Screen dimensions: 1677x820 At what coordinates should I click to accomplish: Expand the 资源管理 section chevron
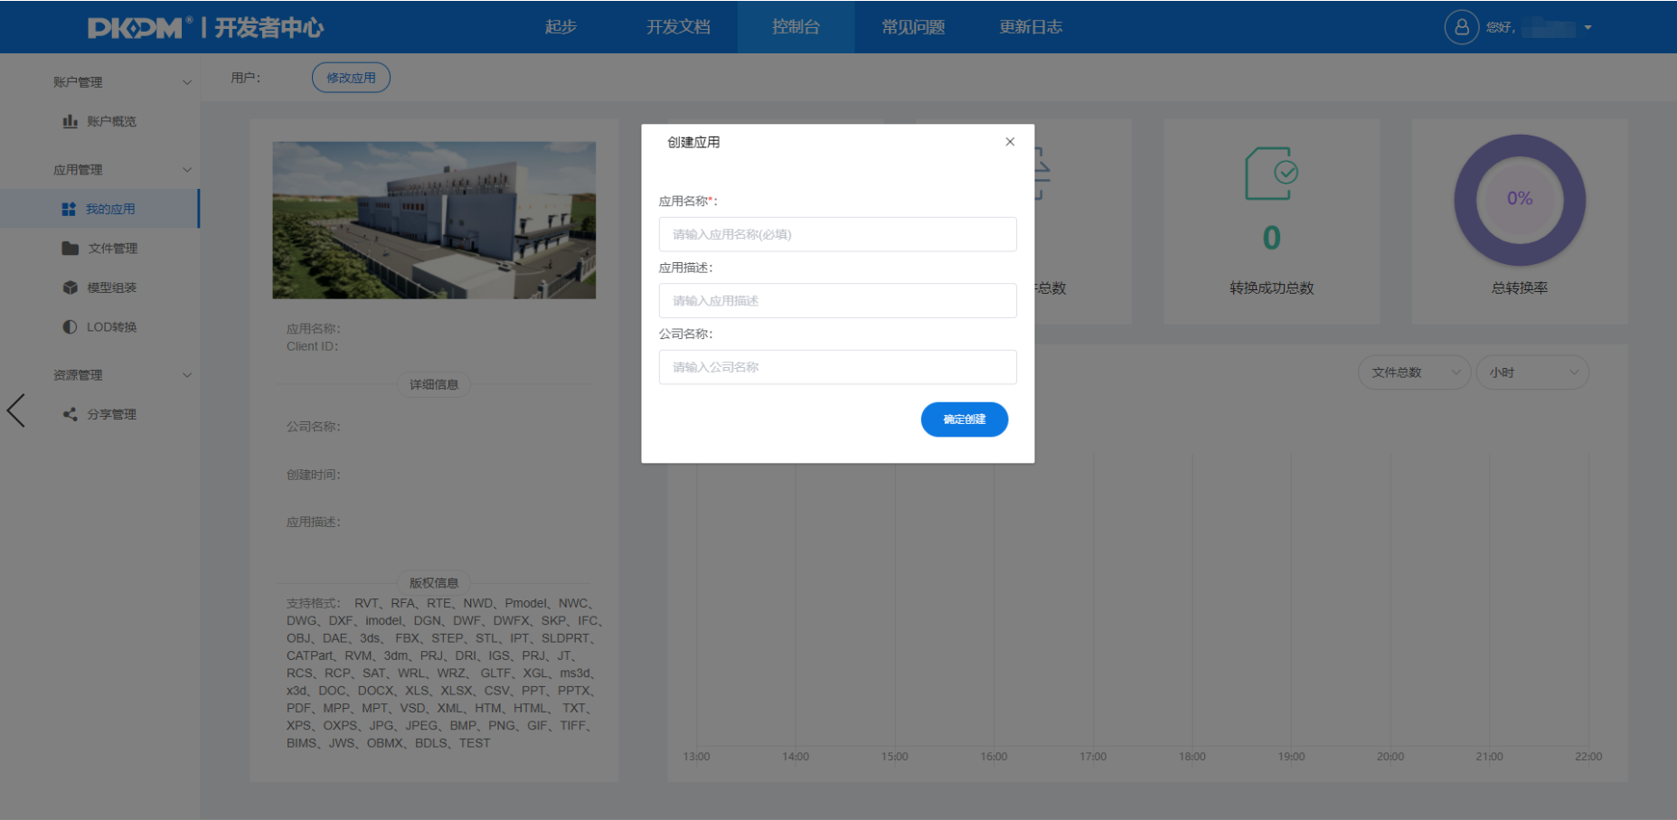[x=187, y=375]
